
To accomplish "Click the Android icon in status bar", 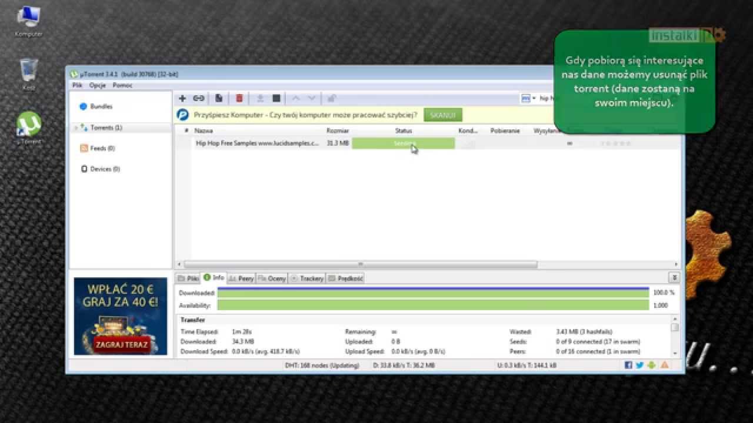I will click(651, 365).
